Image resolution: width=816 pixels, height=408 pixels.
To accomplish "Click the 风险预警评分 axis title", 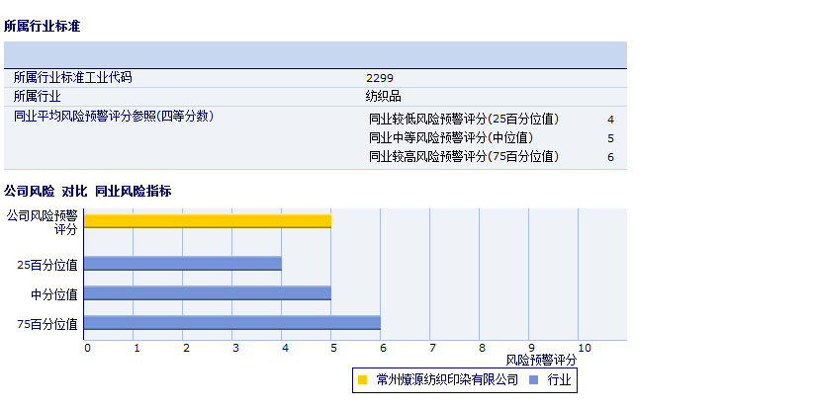I will (541, 360).
